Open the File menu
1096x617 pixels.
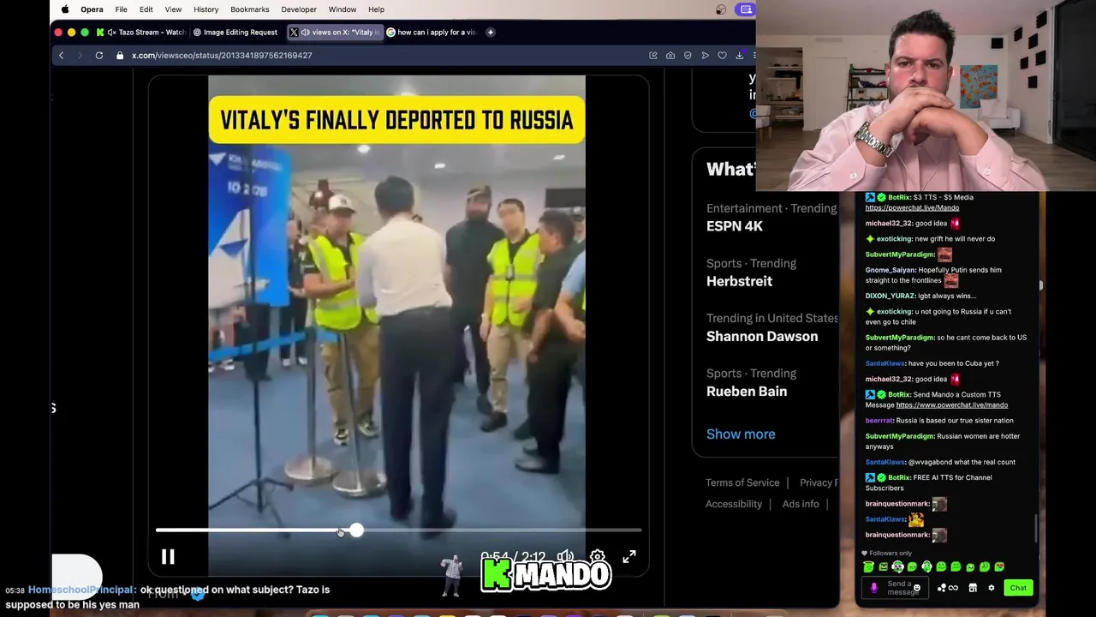121,9
